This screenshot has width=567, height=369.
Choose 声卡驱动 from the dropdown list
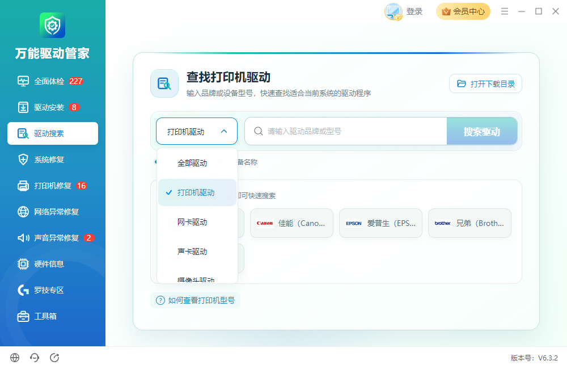point(197,251)
